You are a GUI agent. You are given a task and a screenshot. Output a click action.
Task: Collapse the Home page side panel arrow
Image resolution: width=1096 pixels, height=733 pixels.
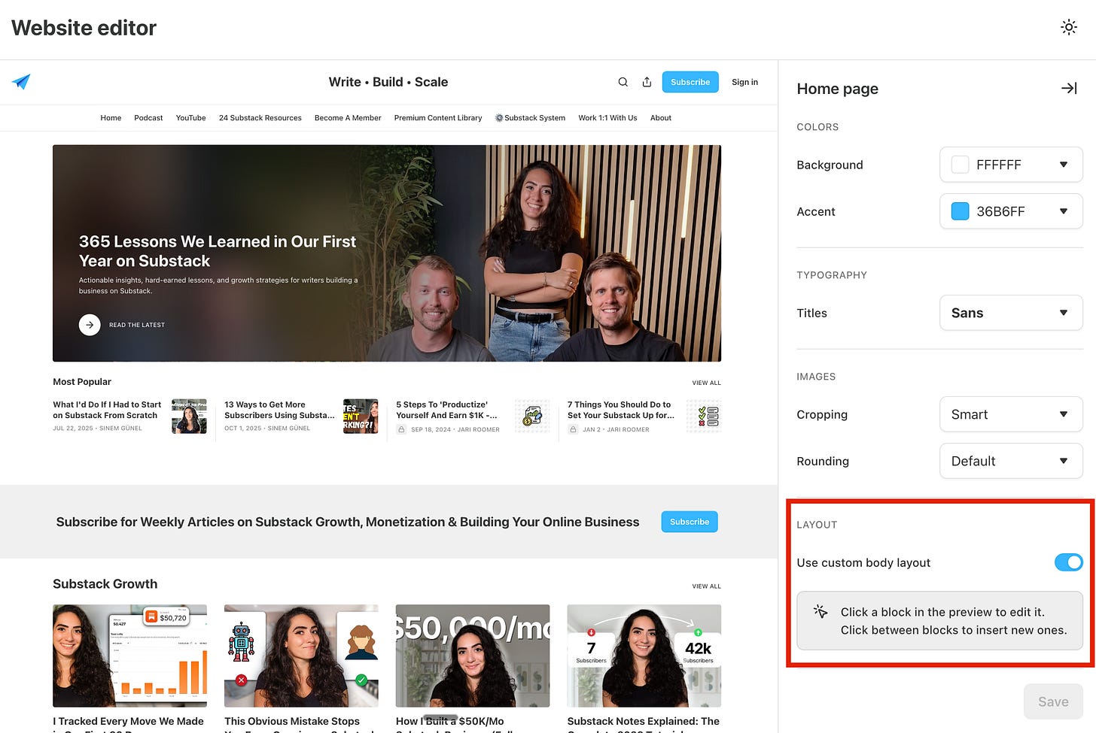tap(1069, 89)
